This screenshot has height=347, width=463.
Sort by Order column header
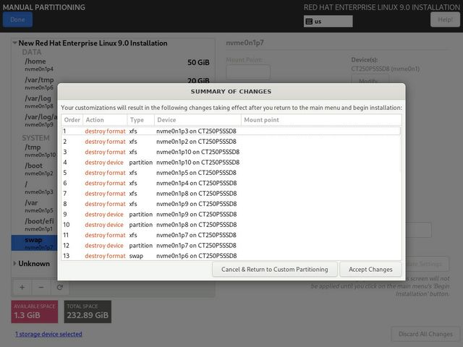coord(72,120)
